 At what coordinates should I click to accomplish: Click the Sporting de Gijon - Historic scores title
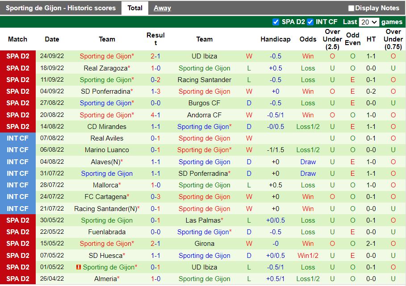click(61, 8)
